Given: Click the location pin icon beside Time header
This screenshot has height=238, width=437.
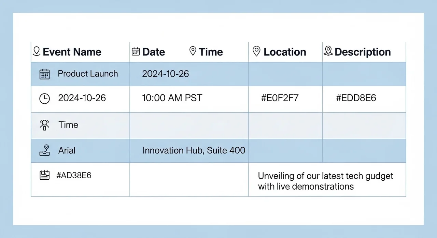Looking at the screenshot, I should point(193,51).
